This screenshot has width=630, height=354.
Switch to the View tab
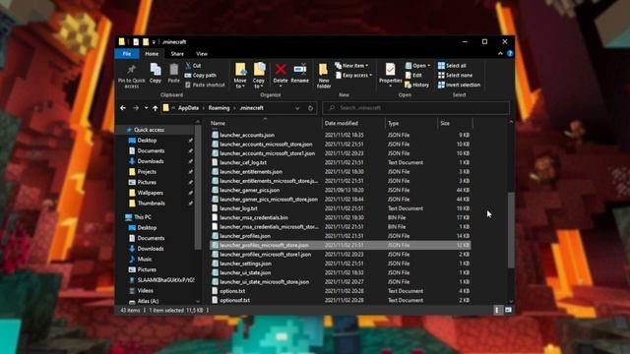pos(202,54)
